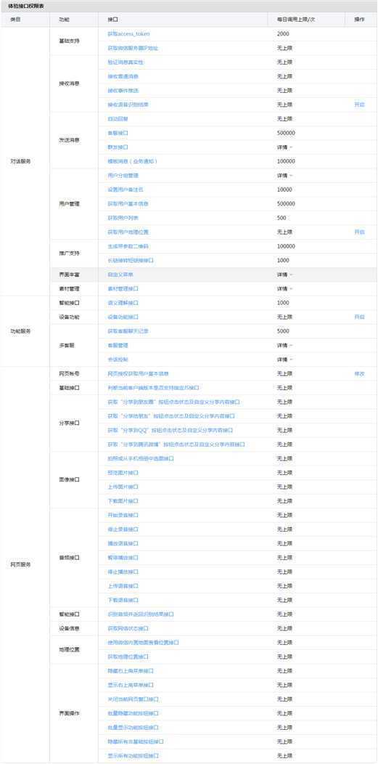
Task: Open the 分享到腾讯微博 interface link
Action: click(176, 444)
